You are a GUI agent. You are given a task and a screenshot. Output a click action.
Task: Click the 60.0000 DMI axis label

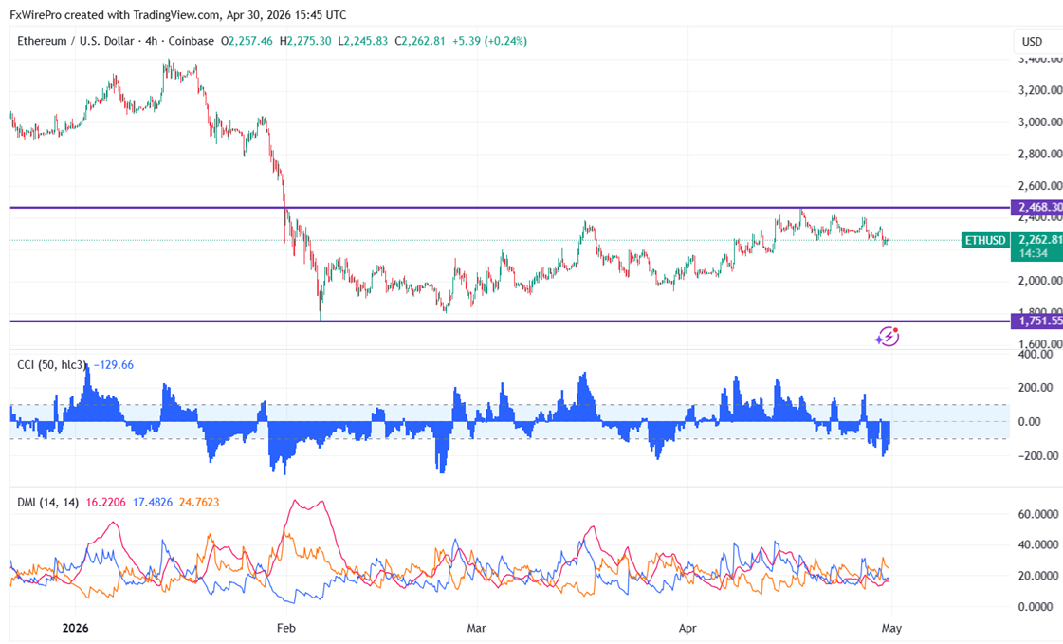click(x=1038, y=514)
